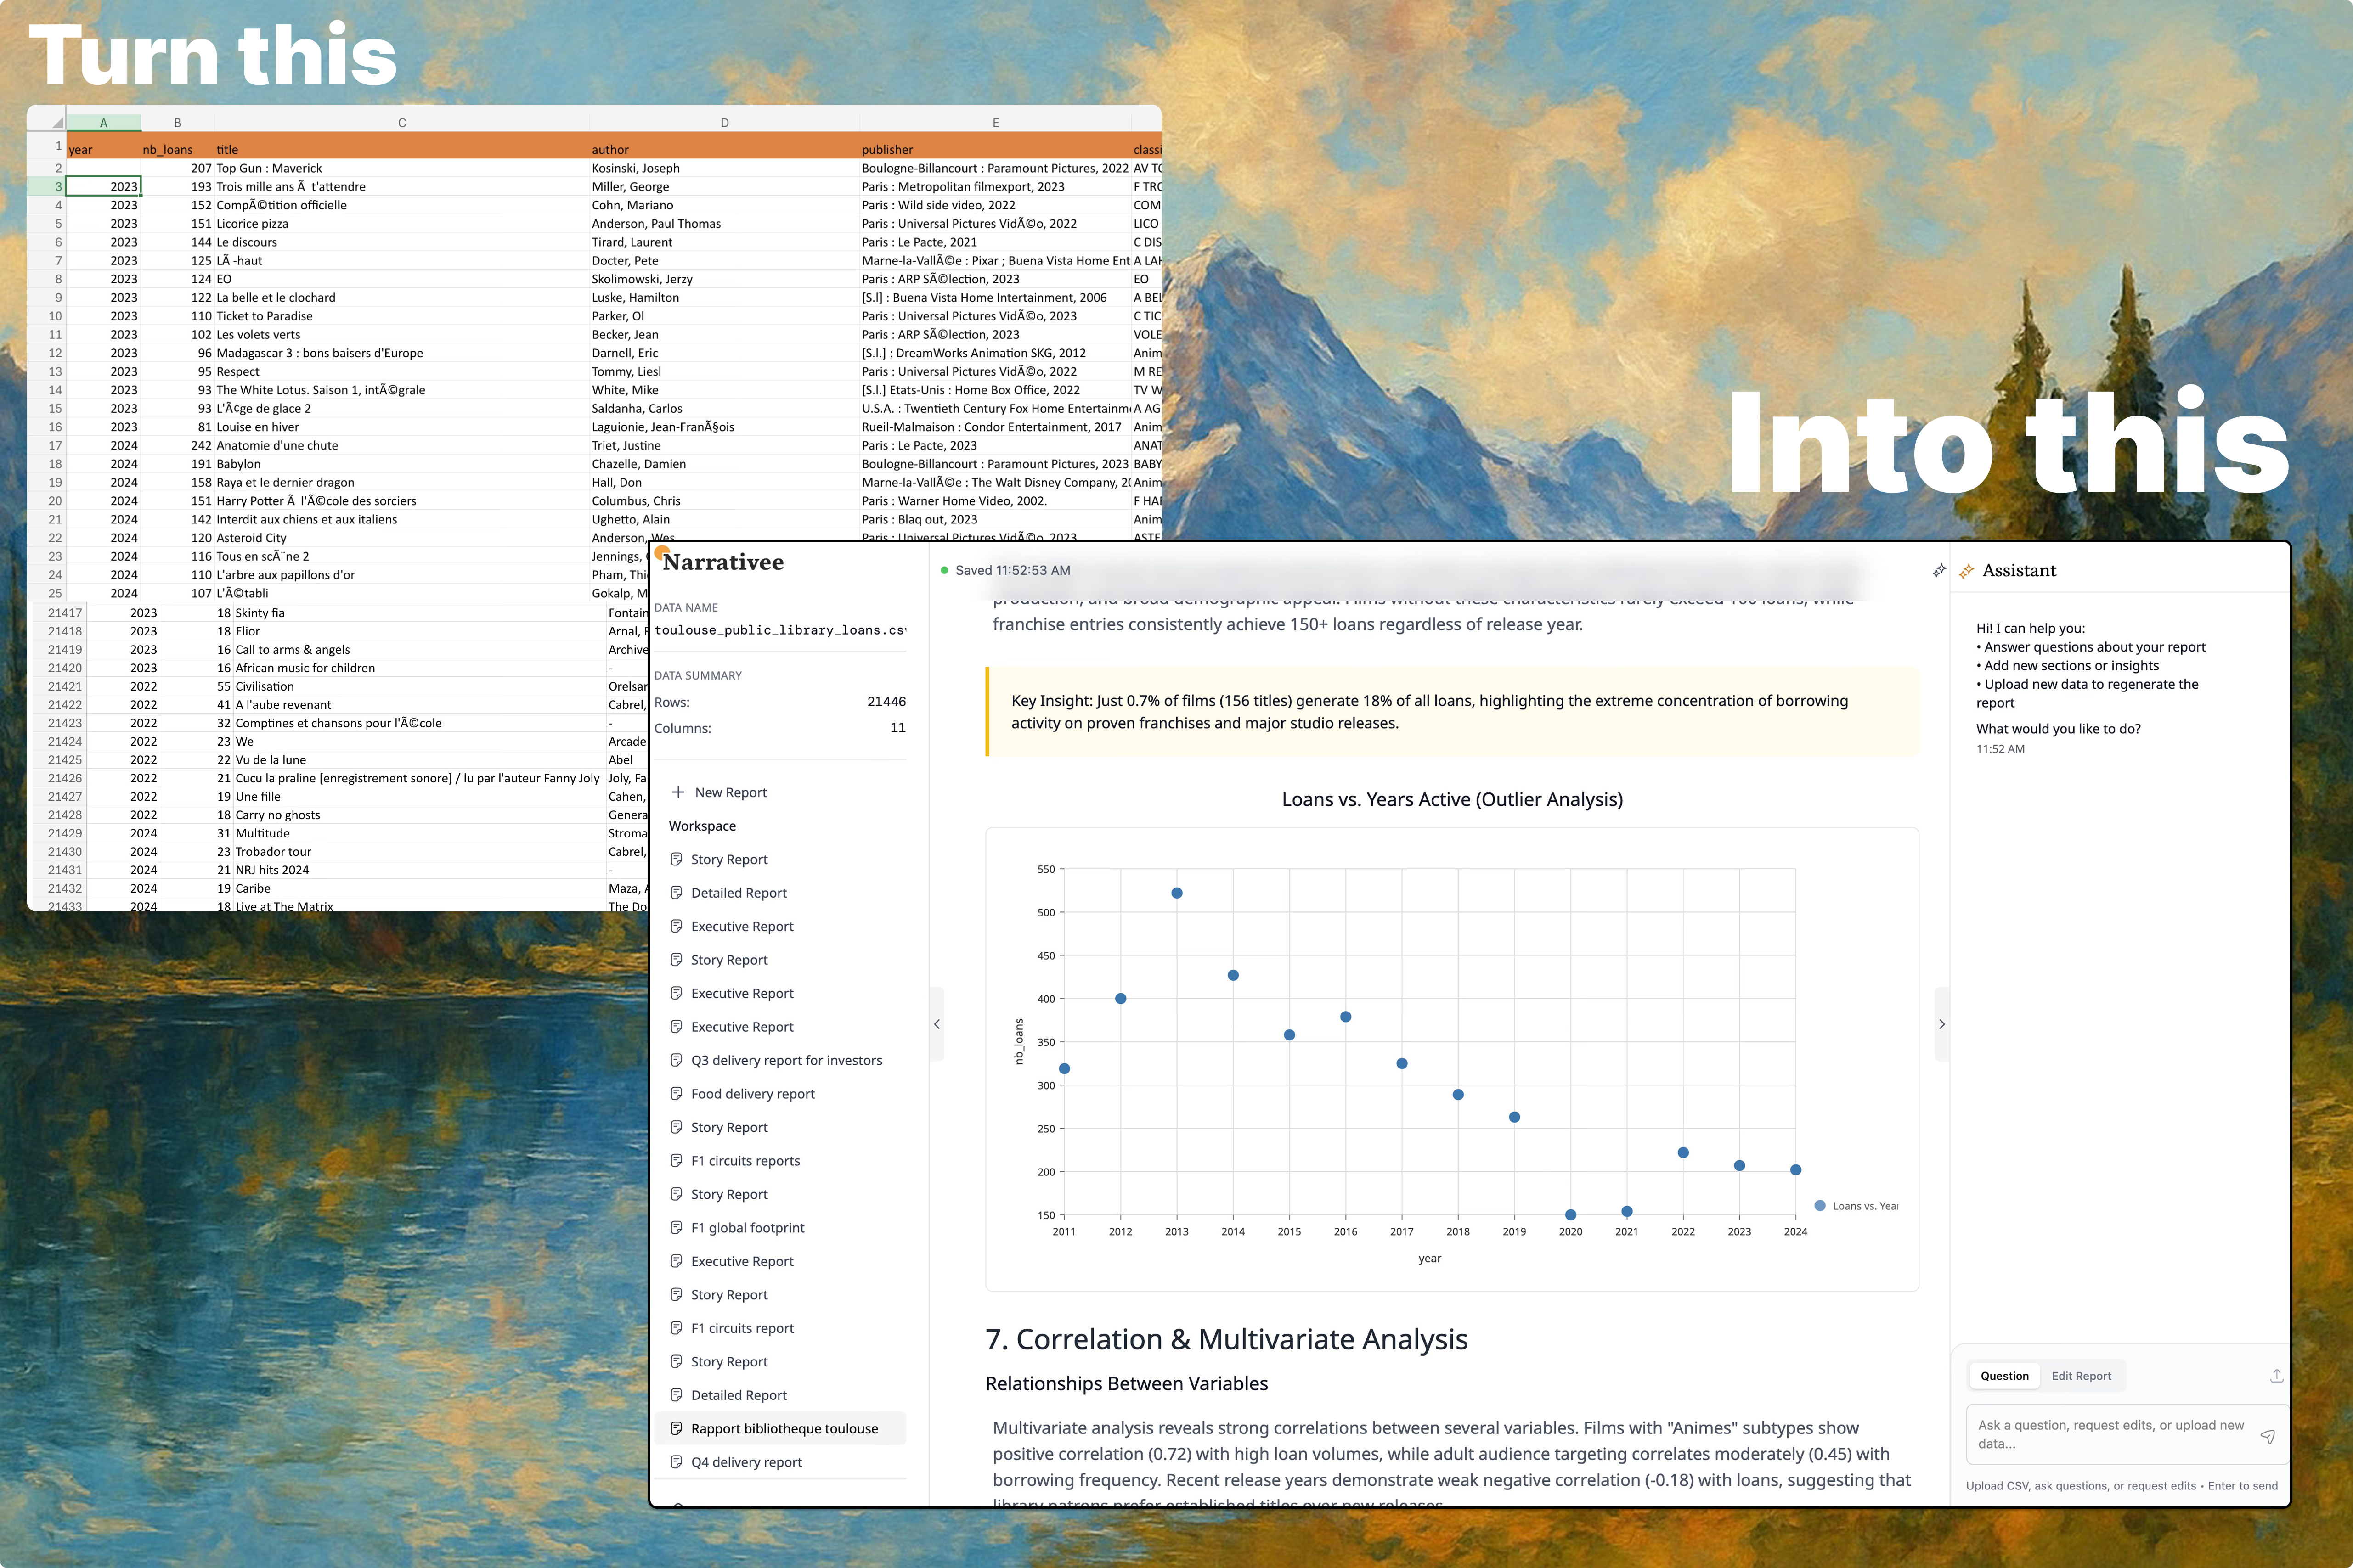Click the plus icon next to New Report
The height and width of the screenshot is (1568, 2353).
[678, 792]
